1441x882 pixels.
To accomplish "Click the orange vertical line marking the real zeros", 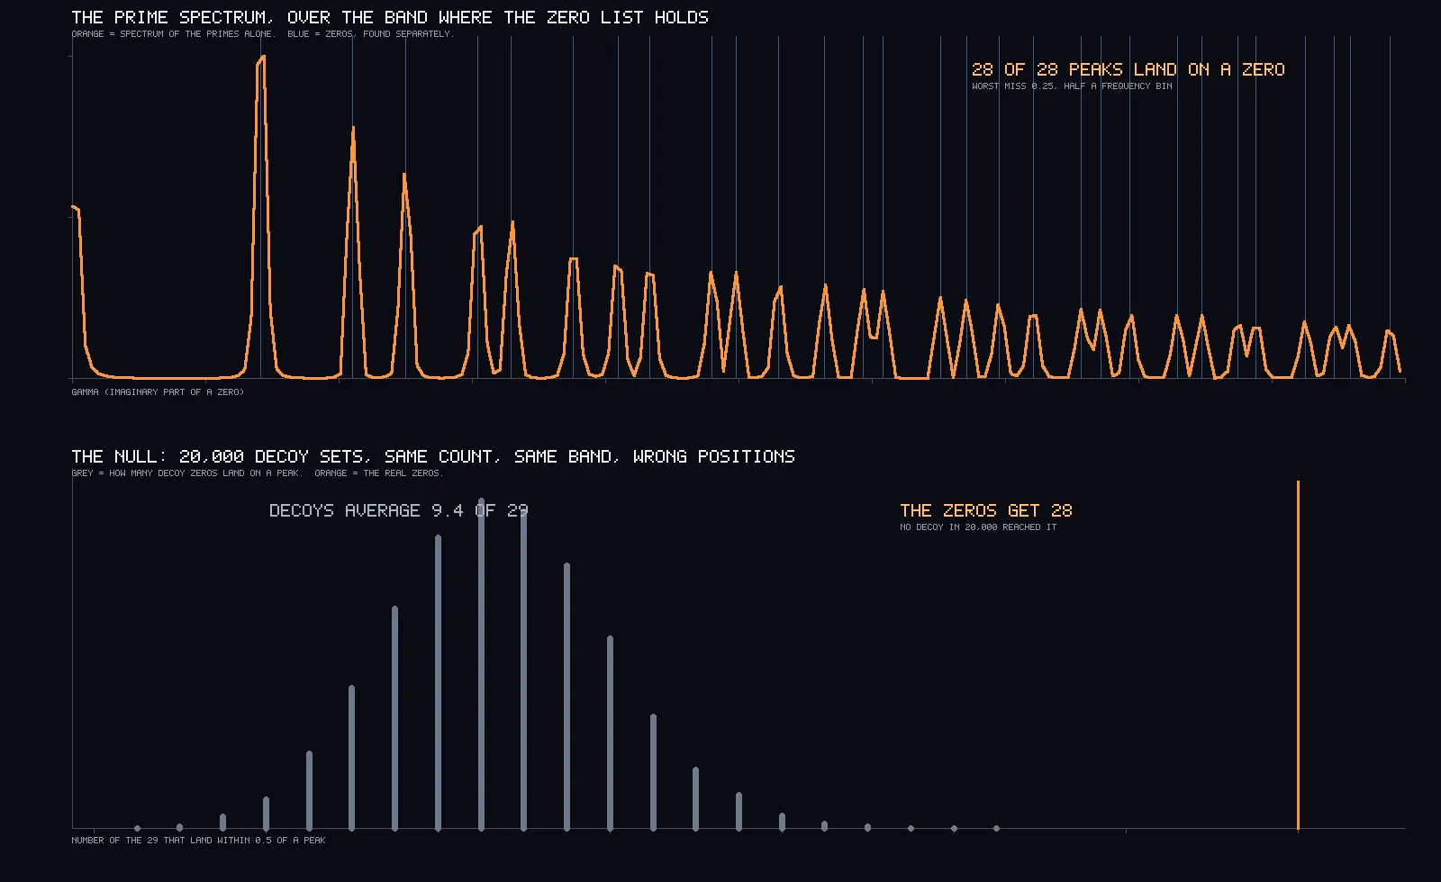I will (1298, 654).
